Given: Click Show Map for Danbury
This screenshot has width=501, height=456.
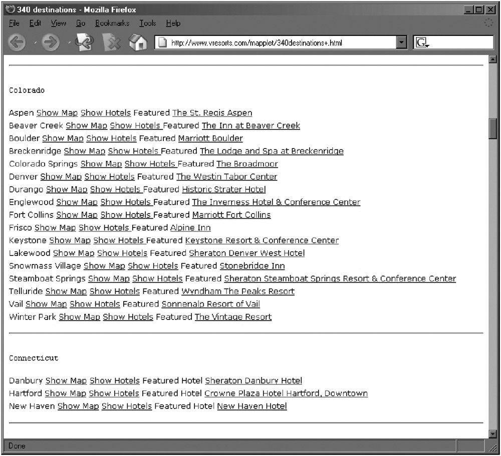Looking at the screenshot, I should (66, 380).
